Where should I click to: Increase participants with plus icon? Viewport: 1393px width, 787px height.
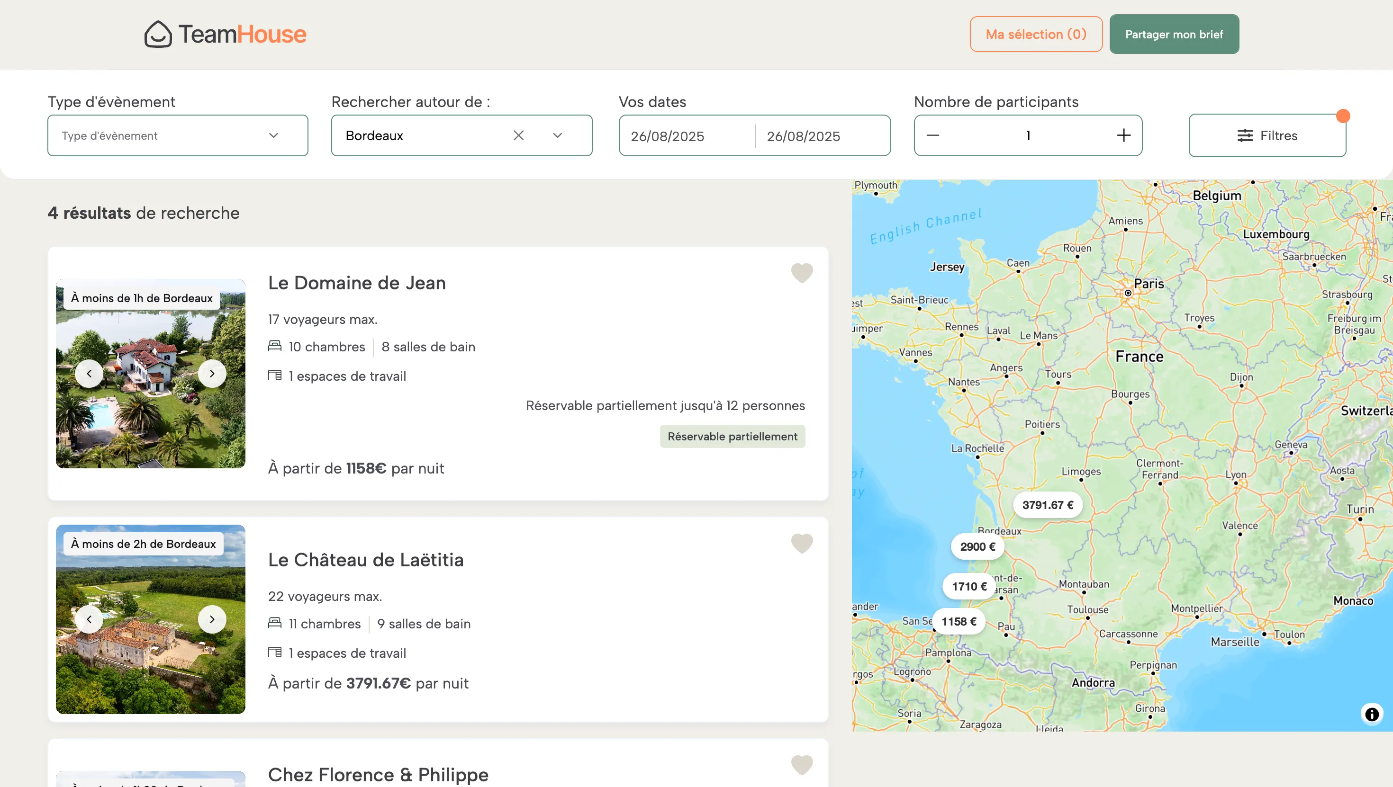1123,136
